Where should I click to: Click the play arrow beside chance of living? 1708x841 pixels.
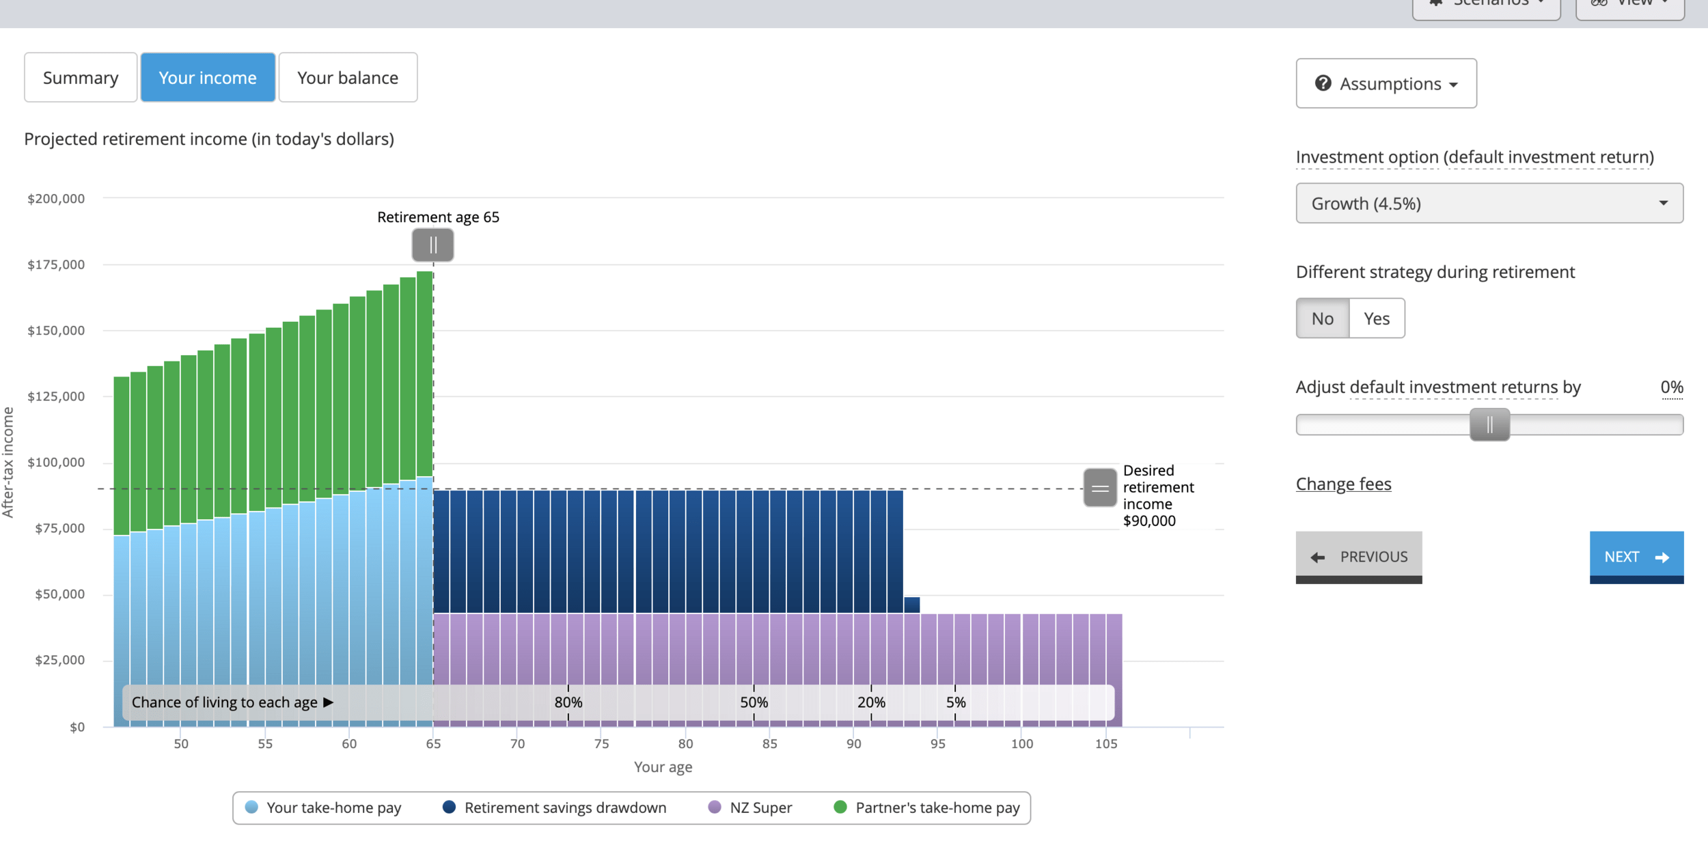coord(328,702)
